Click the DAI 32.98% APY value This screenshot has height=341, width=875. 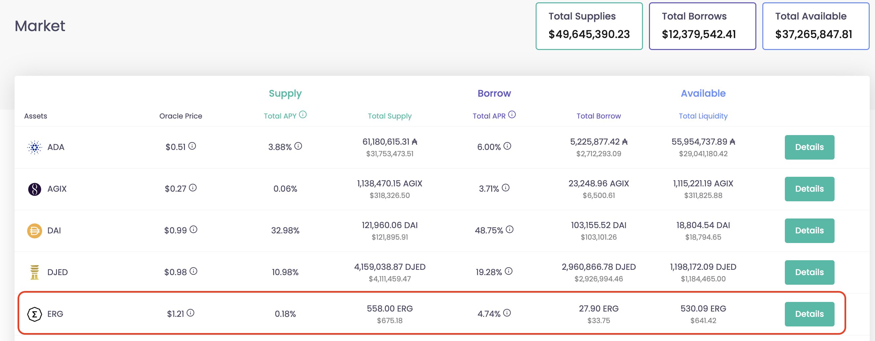pyautogui.click(x=285, y=231)
